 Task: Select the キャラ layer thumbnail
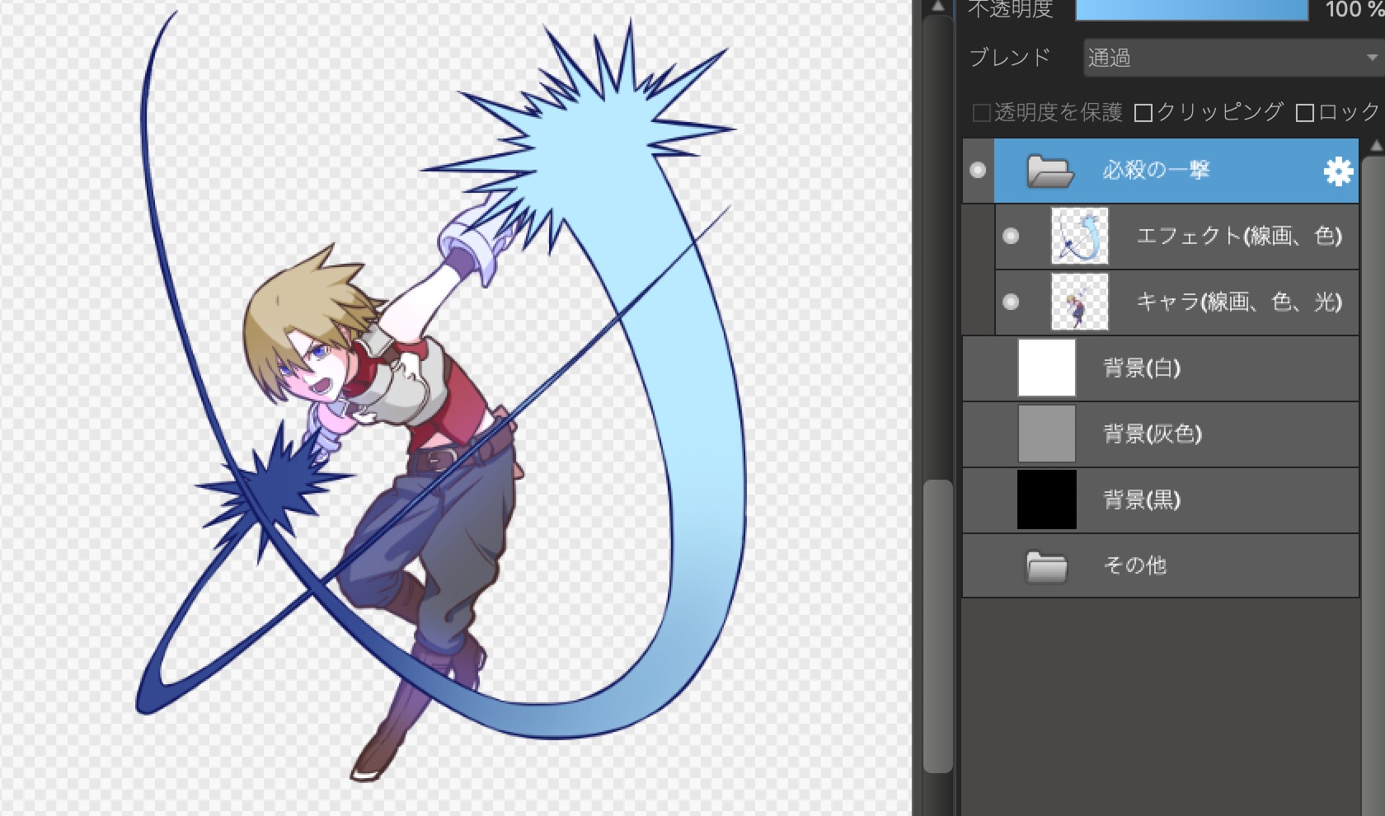[x=1080, y=302]
